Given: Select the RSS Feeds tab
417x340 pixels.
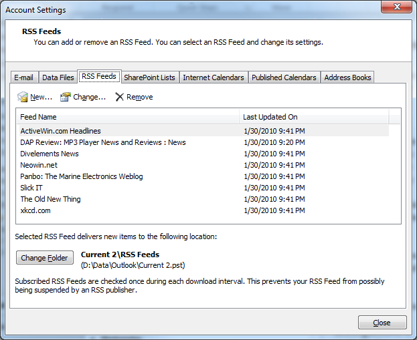Looking at the screenshot, I should (x=99, y=76).
